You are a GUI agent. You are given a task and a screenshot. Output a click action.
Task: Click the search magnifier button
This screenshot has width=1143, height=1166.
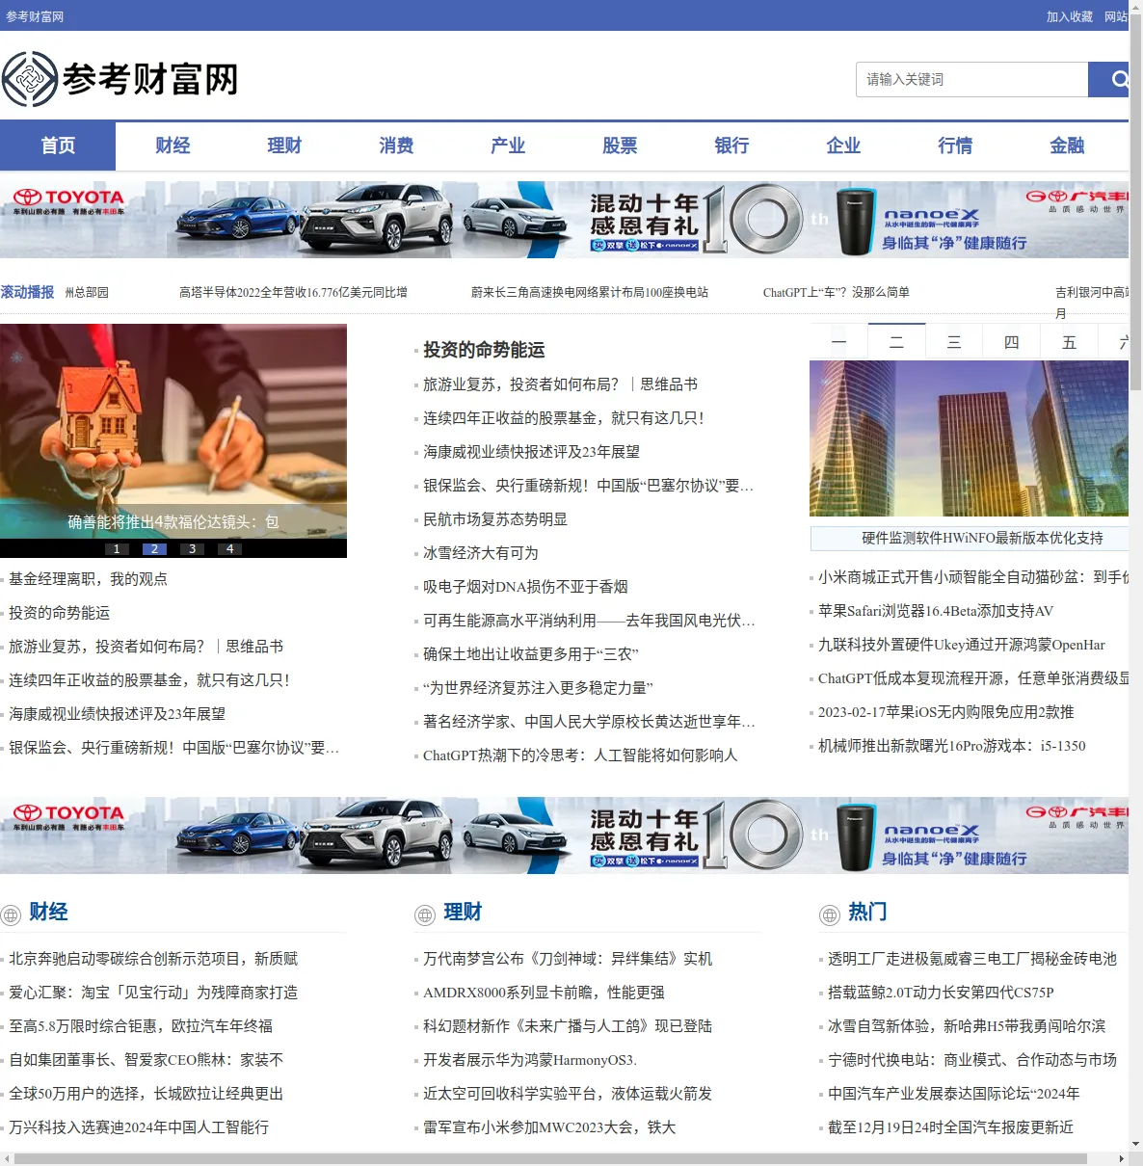click(1109, 79)
